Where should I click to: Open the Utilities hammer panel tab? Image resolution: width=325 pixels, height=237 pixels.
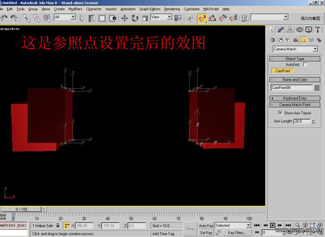318,30
